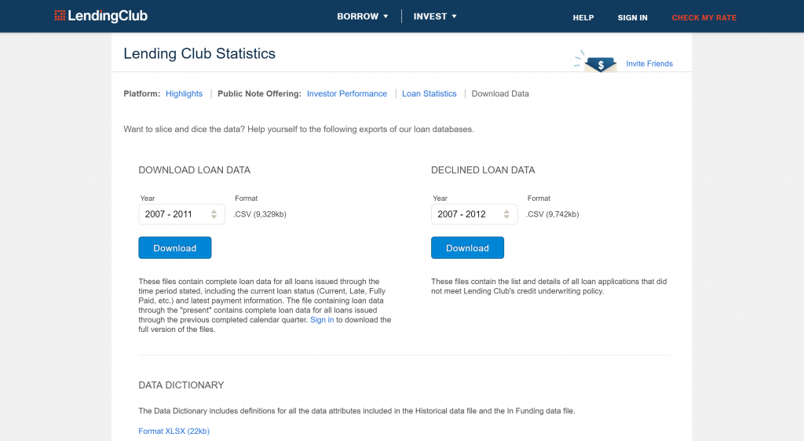The image size is (804, 441).
Task: Expand the Borrow menu arrow
Action: tap(386, 16)
